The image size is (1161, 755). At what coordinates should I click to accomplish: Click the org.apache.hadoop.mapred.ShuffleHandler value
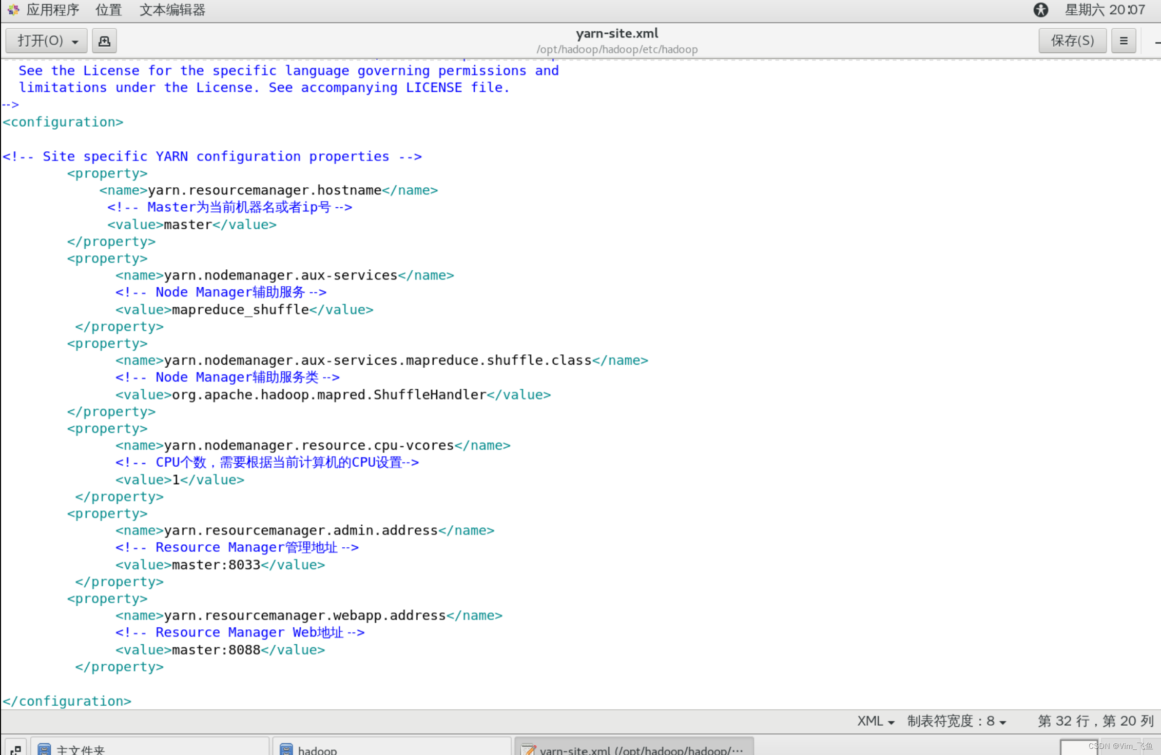(x=329, y=395)
